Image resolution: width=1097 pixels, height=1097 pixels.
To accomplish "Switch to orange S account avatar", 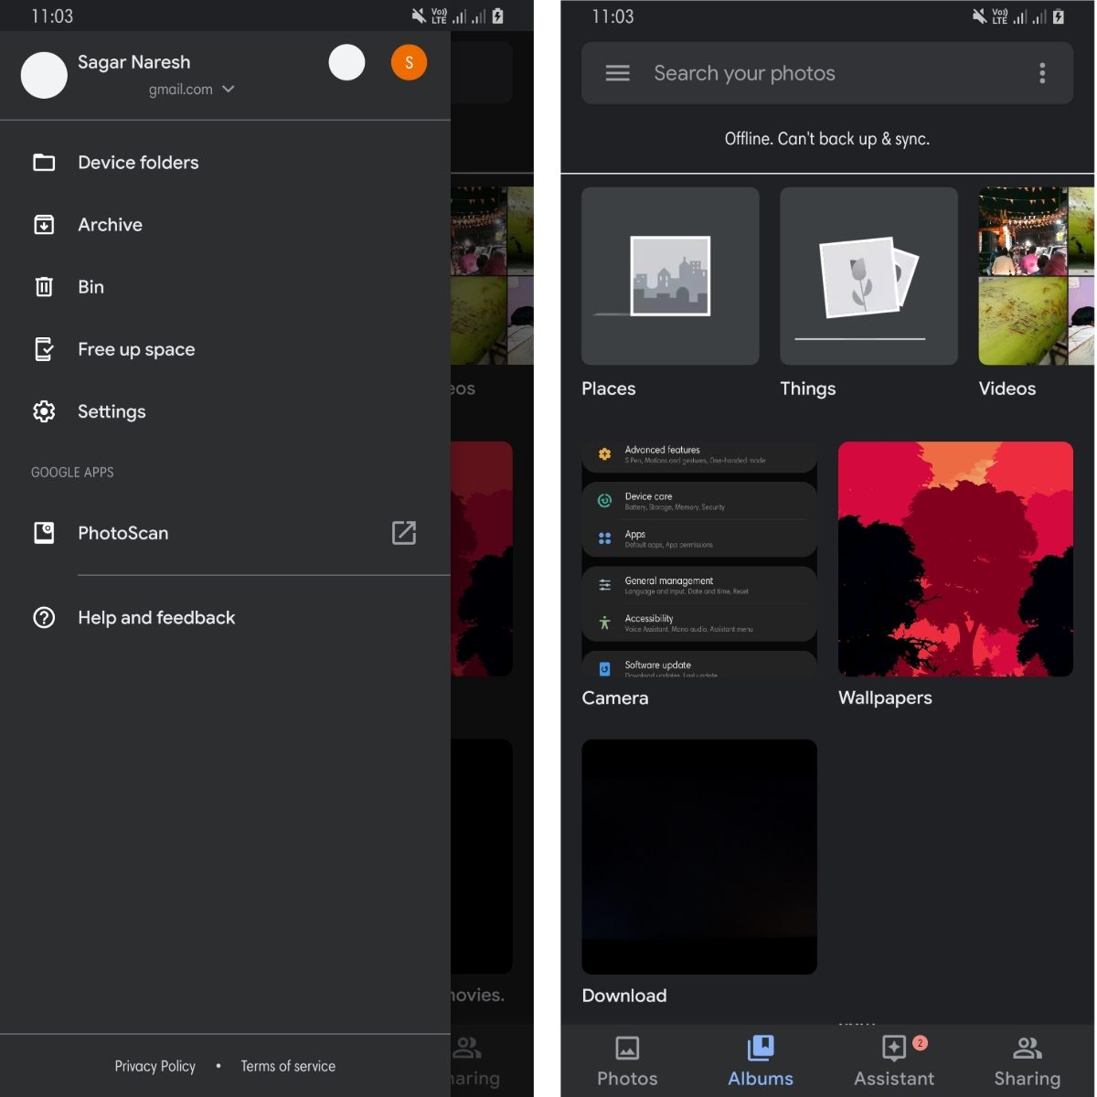I will coord(409,63).
